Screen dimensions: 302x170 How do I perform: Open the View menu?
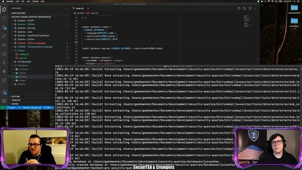coord(28,1)
